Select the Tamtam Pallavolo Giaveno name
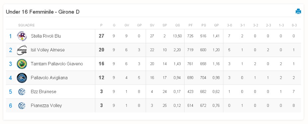The width and height of the screenshot is (308, 124). [x=57, y=64]
